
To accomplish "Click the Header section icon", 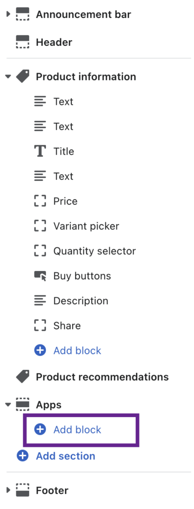I will coord(22,42).
